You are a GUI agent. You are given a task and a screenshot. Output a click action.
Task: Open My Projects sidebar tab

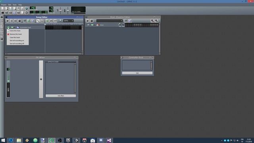tap(2, 22)
